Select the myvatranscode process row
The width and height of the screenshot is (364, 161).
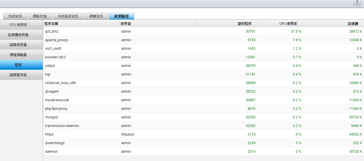203,100
